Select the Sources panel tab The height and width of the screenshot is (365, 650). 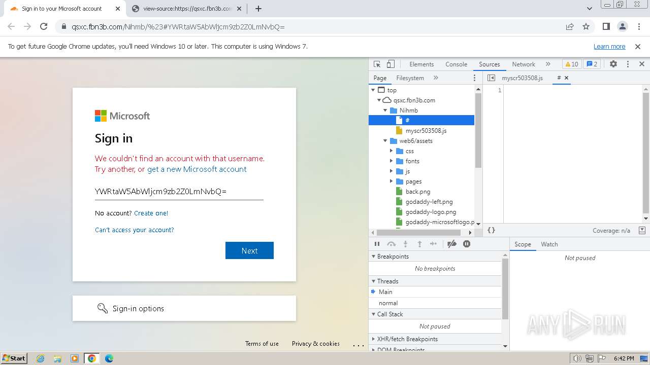click(x=490, y=64)
